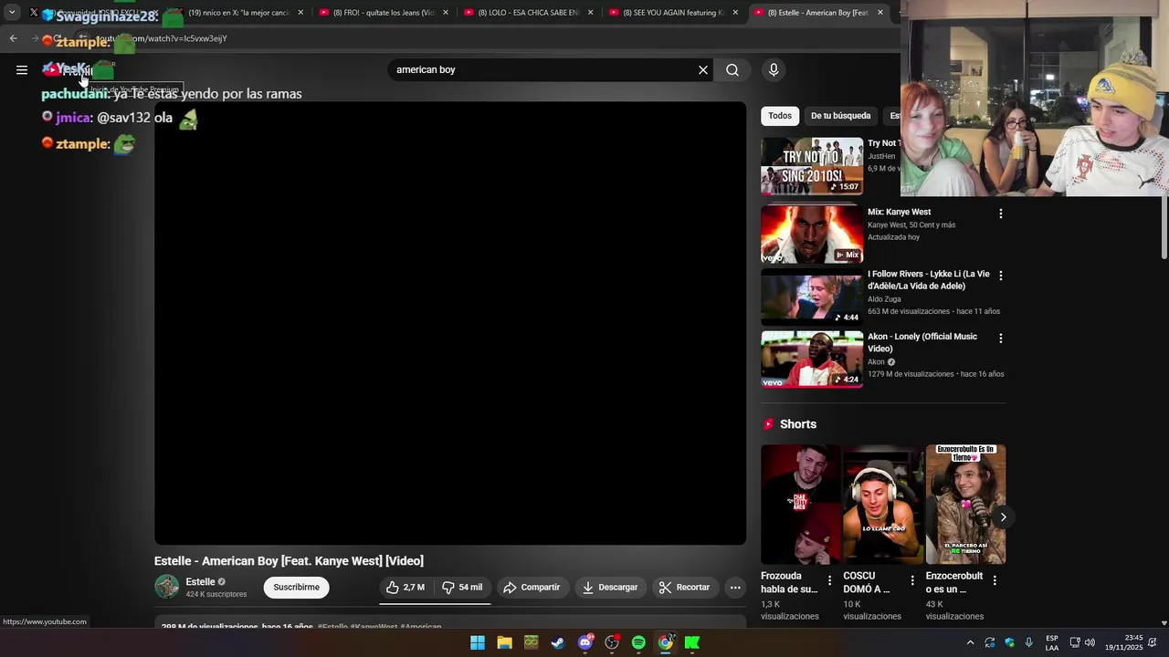Click the Shorts section heading
The image size is (1169, 657).
[x=798, y=424]
